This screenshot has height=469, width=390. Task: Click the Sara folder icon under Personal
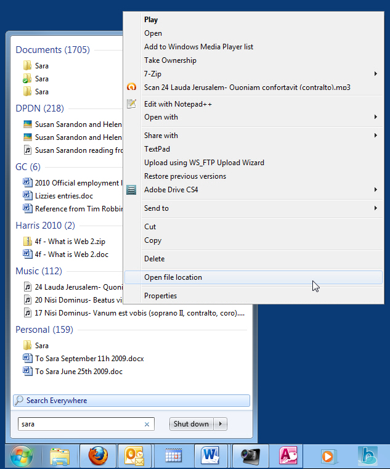(27, 345)
